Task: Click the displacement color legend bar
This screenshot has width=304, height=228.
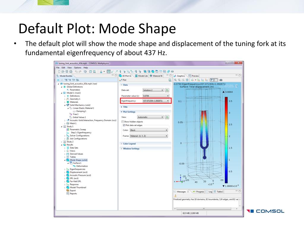Action: pos(226,140)
